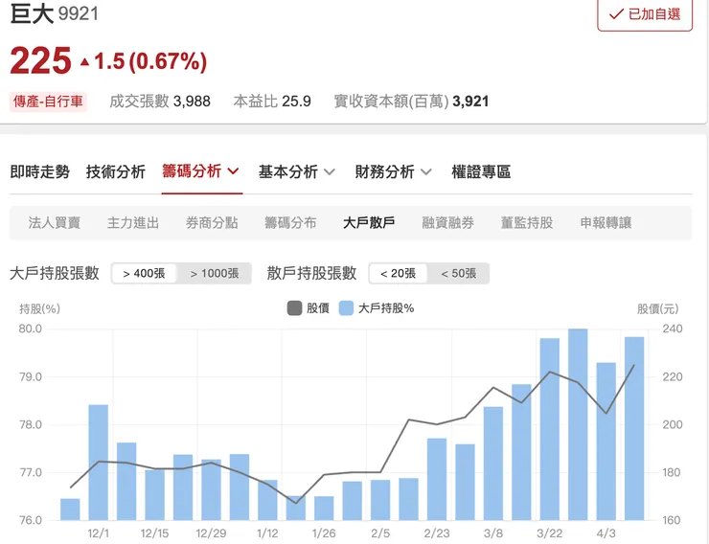Click the bar above the 3/8 label
The height and width of the screenshot is (544, 709).
pyautogui.click(x=493, y=464)
